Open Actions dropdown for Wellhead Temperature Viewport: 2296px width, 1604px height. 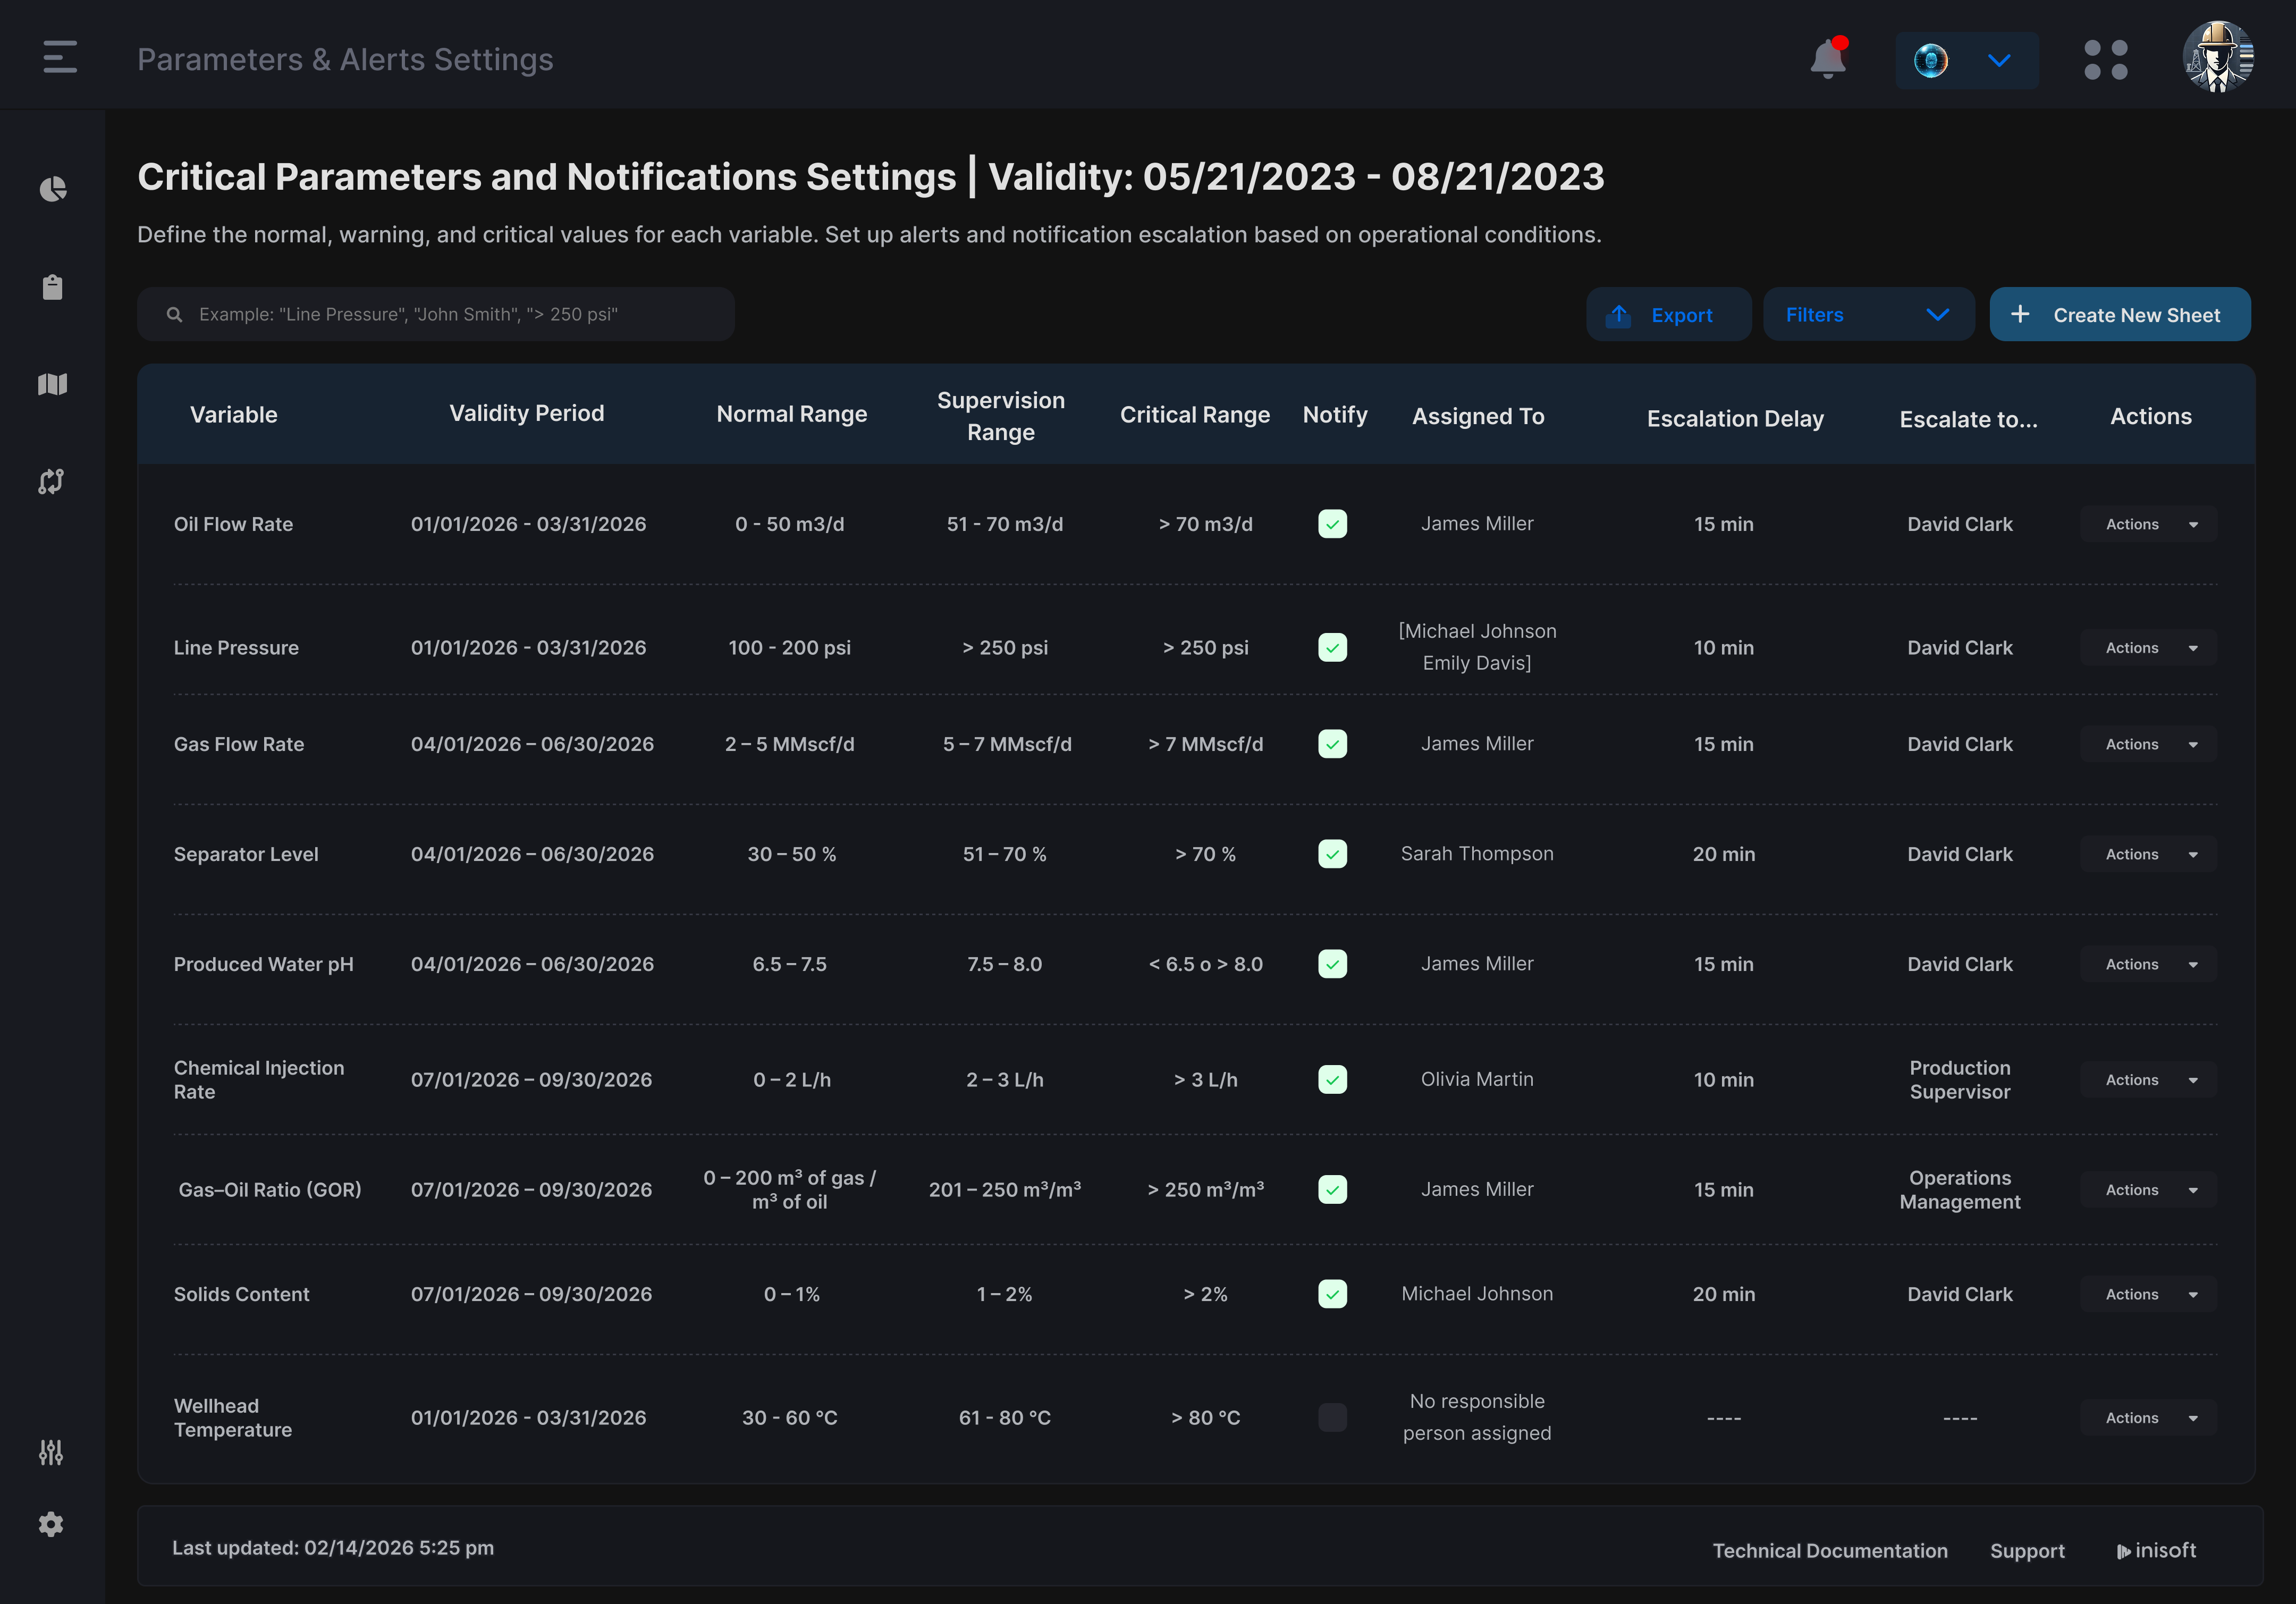point(2148,1417)
